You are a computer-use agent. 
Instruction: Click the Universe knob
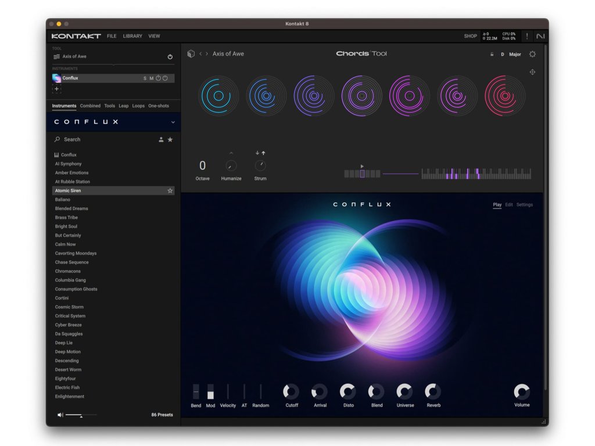point(404,391)
